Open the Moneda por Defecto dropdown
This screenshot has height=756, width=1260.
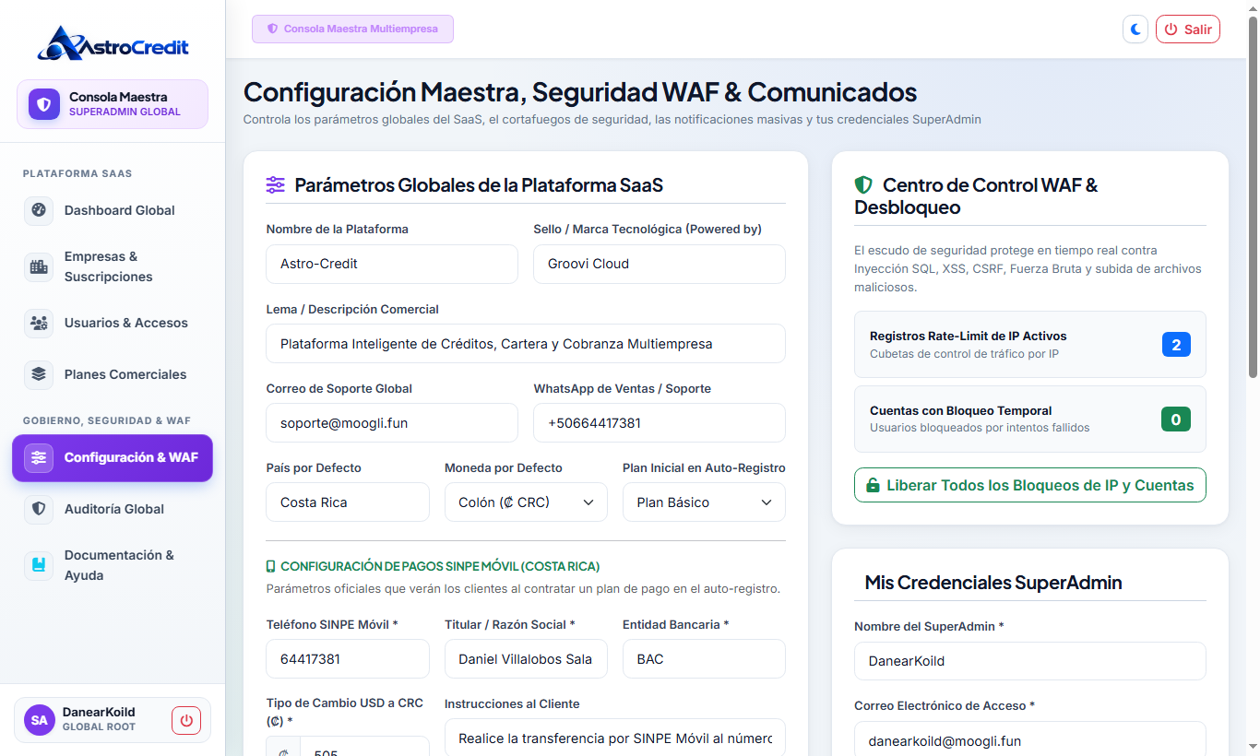(526, 502)
